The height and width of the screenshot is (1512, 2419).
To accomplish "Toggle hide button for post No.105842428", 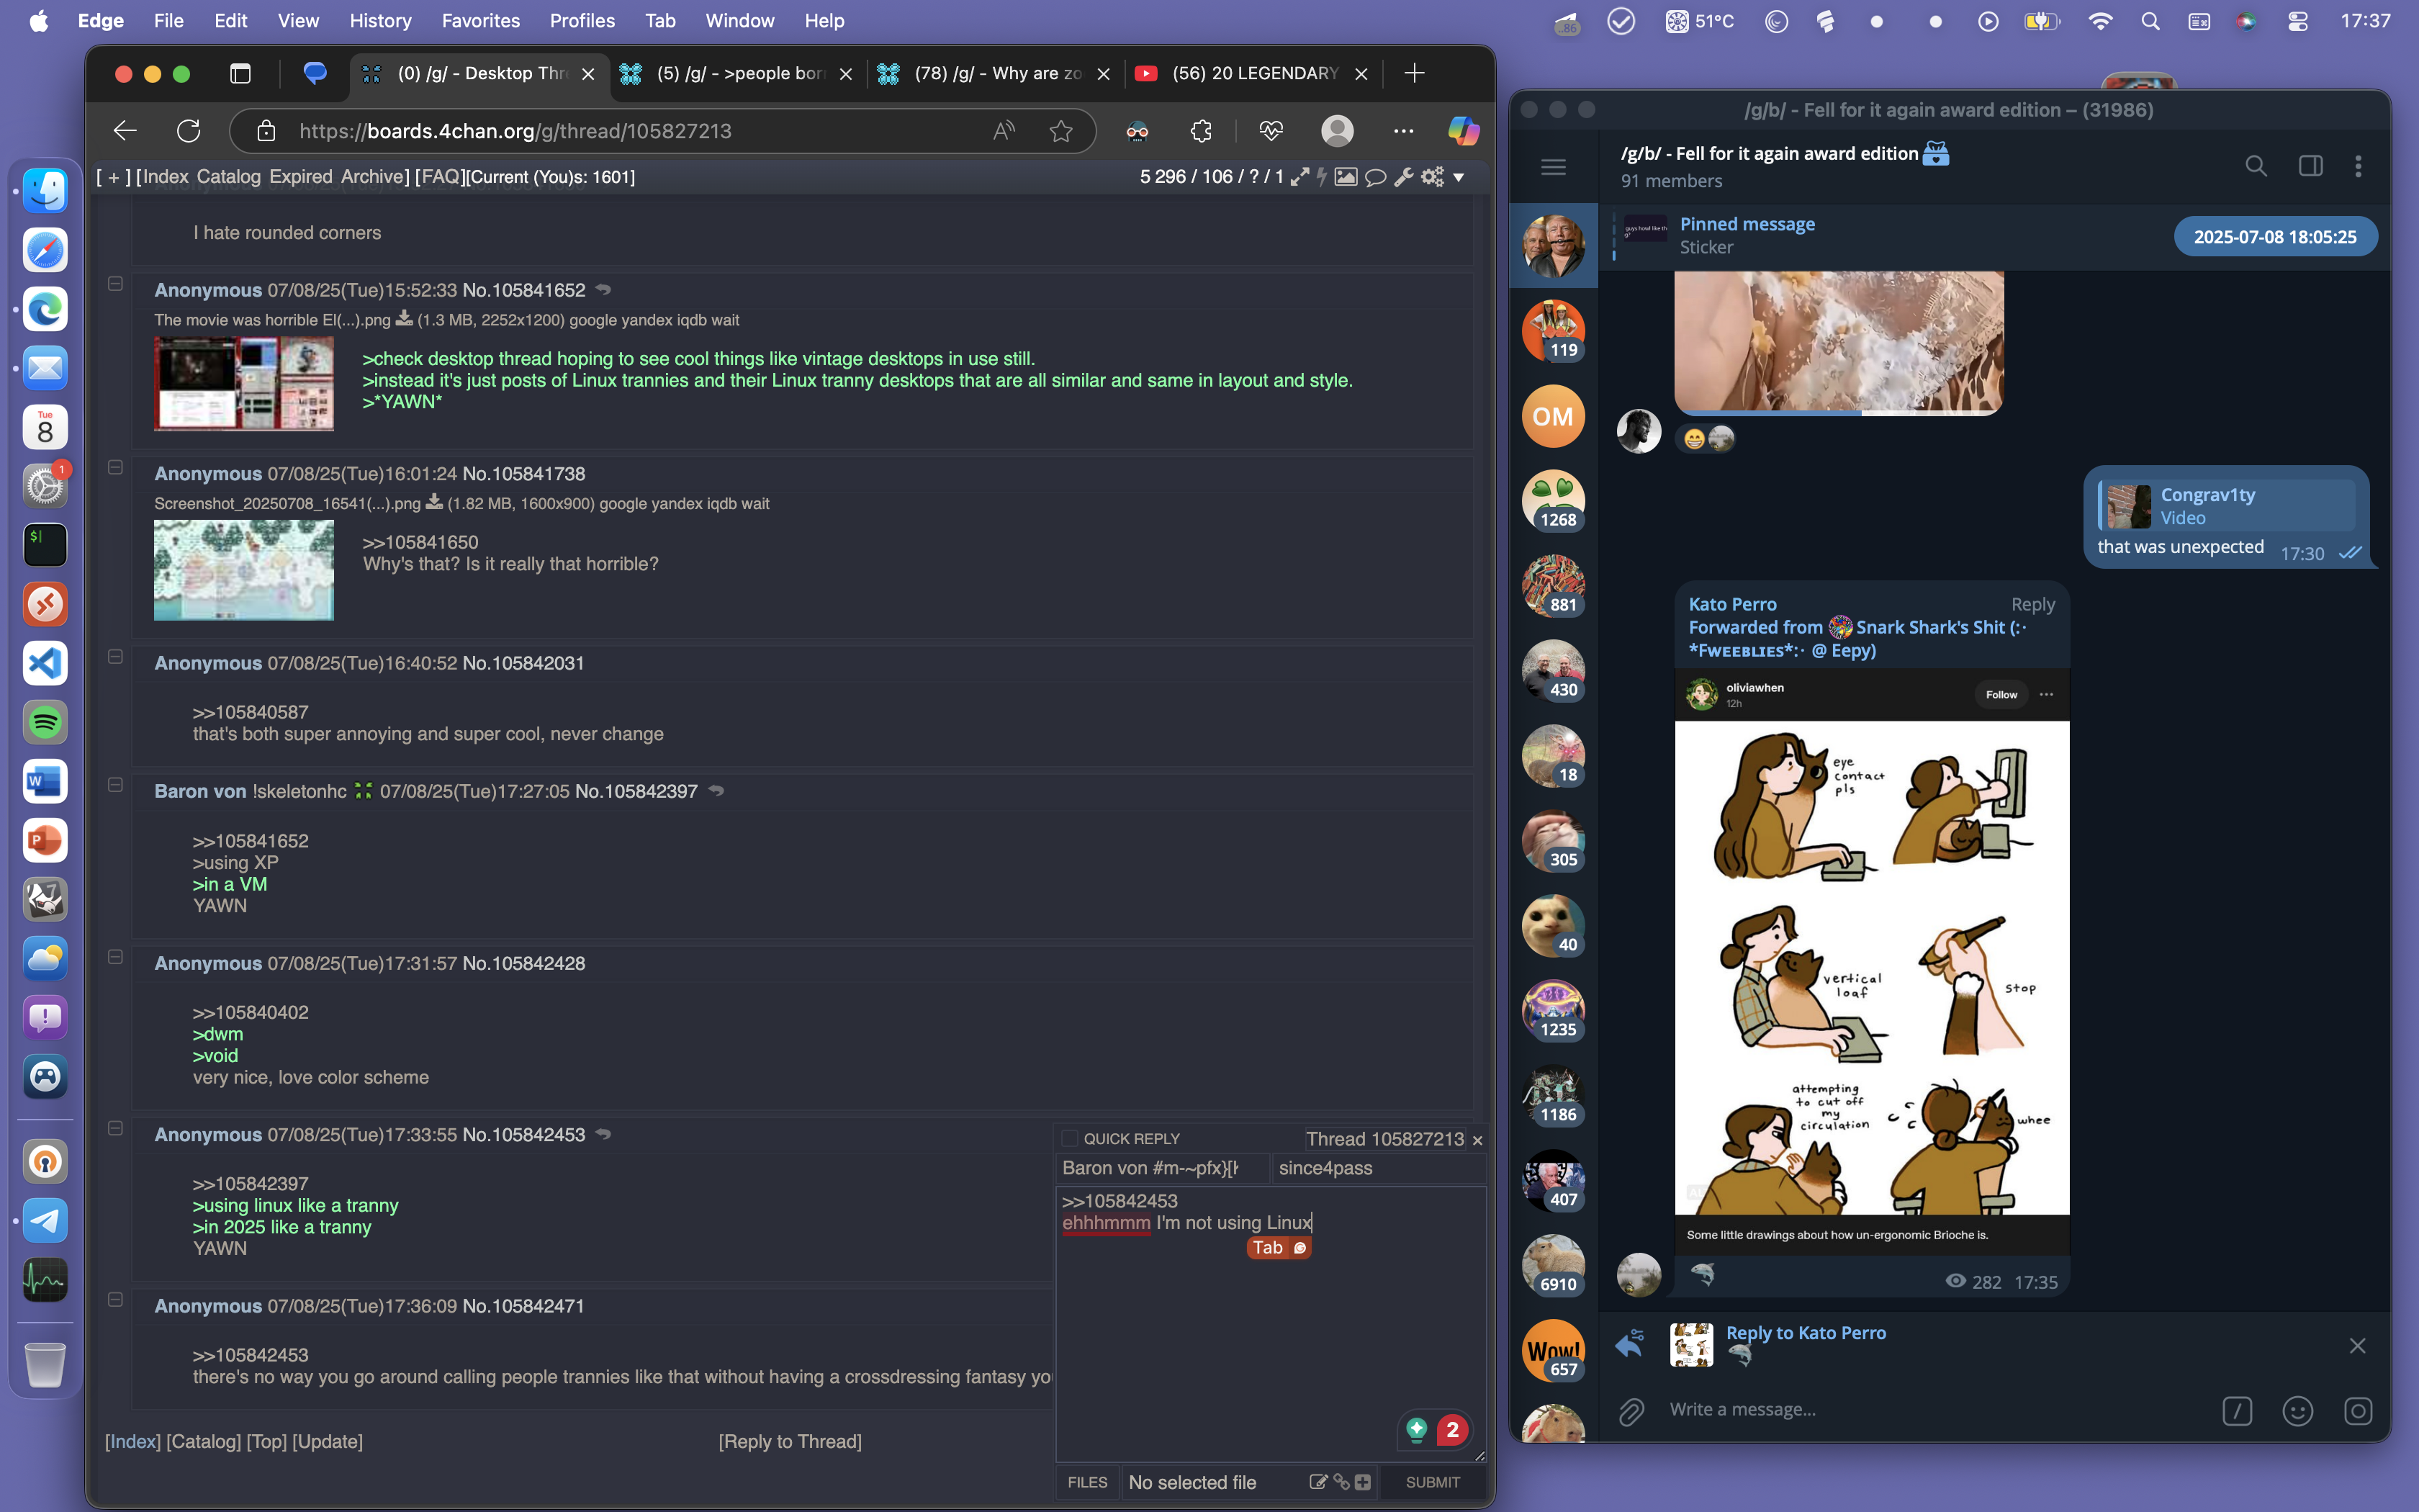I will pyautogui.click(x=115, y=957).
